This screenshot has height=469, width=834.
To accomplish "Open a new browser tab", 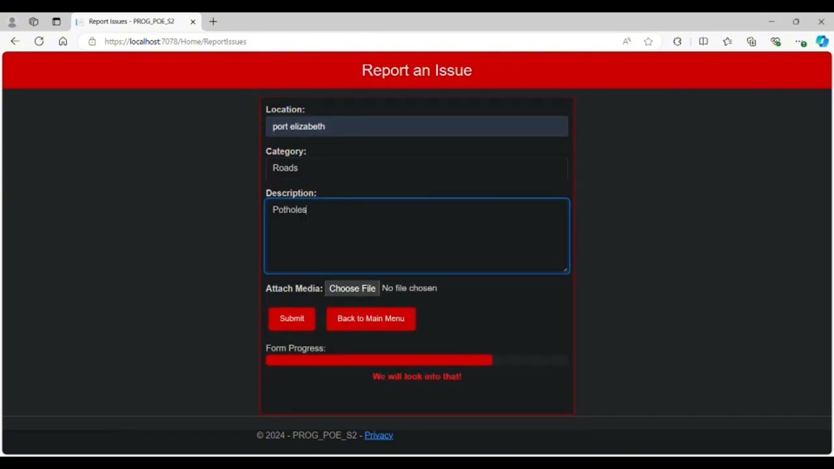I will (213, 21).
